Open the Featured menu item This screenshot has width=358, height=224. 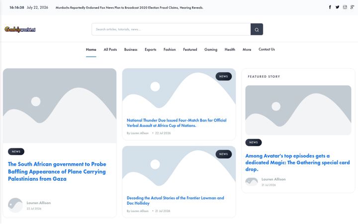[190, 49]
